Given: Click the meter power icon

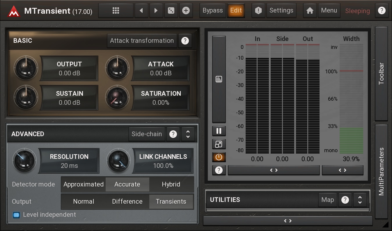Looking at the screenshot, I should pos(219,157).
